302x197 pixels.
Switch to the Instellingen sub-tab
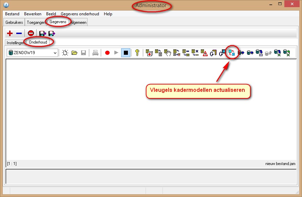click(x=15, y=43)
